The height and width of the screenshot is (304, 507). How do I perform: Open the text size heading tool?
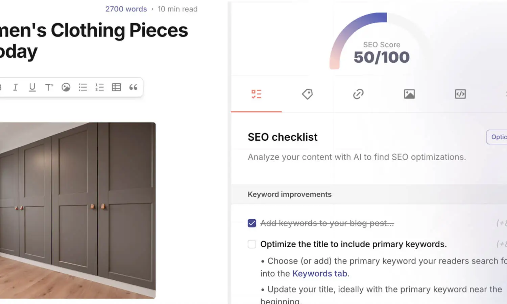(49, 87)
